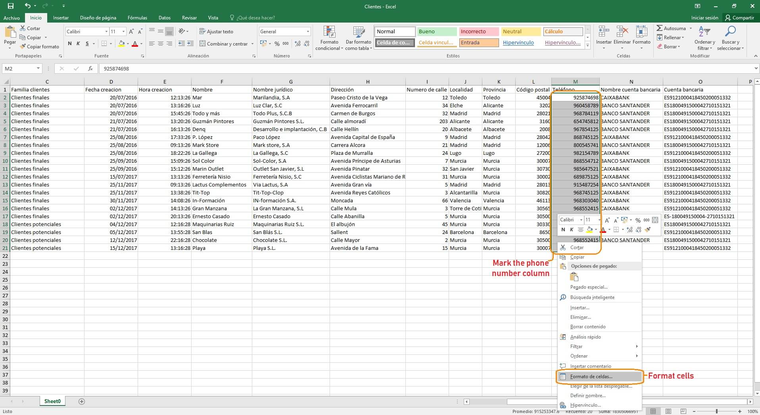Open the font size 11 dropdown in ribbon
This screenshot has height=415, width=760.
click(123, 31)
